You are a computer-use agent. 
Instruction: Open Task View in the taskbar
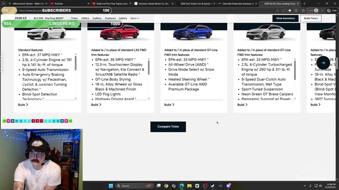pyautogui.click(x=158, y=186)
